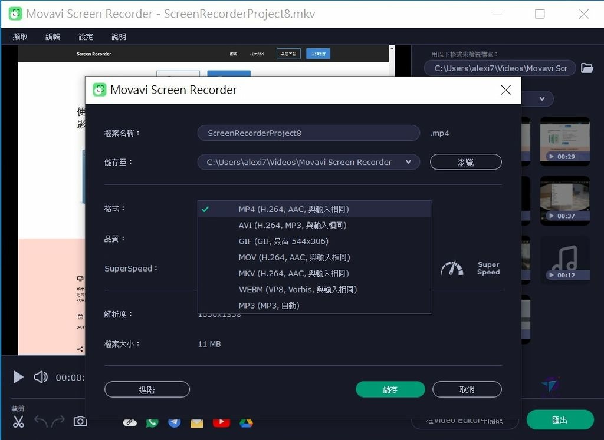Click the 瀏覽 browse button

466,162
